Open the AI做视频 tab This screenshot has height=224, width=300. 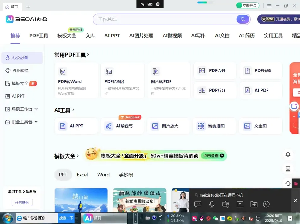[172, 36]
